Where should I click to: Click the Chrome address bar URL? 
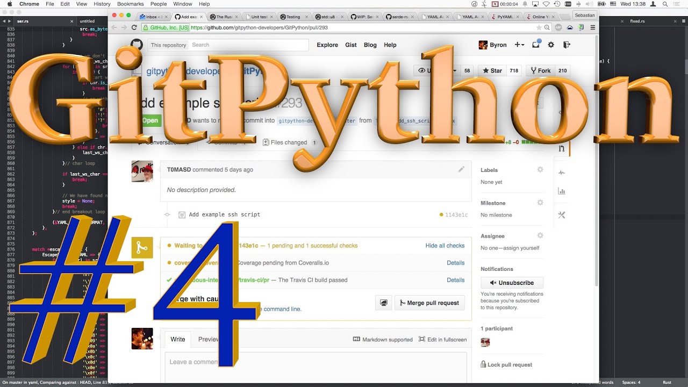click(259, 27)
